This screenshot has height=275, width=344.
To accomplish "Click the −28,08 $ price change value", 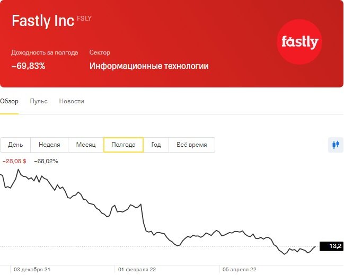I will point(14,162).
